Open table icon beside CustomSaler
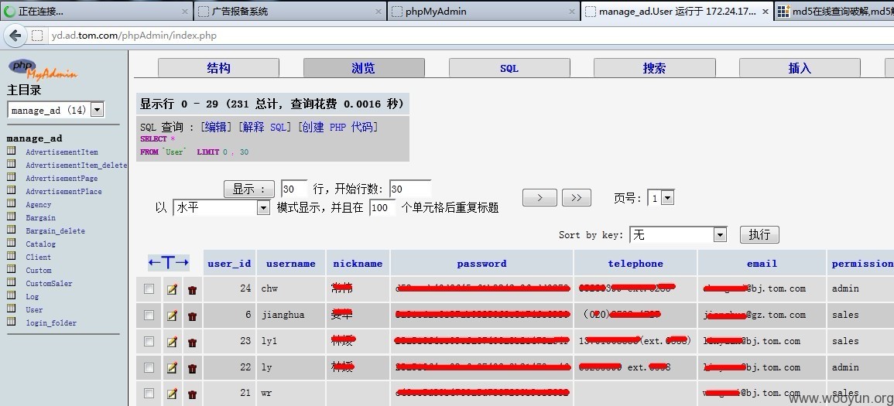Screen dimensions: 894x406 [x=11, y=282]
